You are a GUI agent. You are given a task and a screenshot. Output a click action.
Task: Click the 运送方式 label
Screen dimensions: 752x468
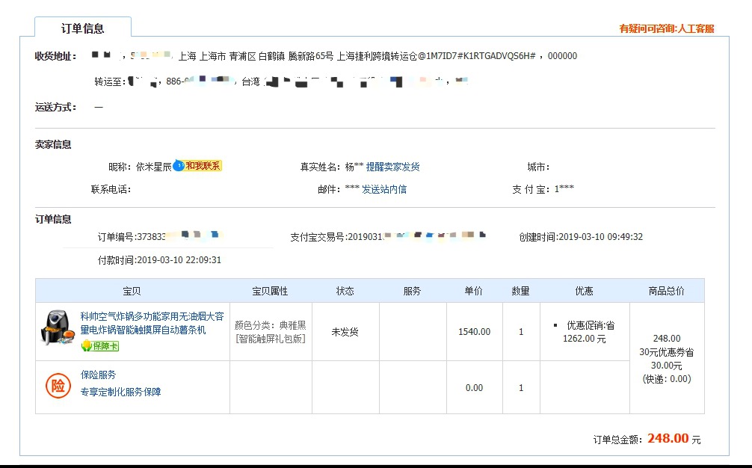(55, 107)
